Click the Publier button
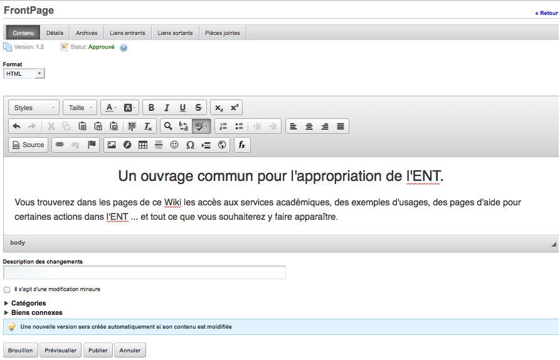This screenshot has width=560, height=360. tap(98, 351)
